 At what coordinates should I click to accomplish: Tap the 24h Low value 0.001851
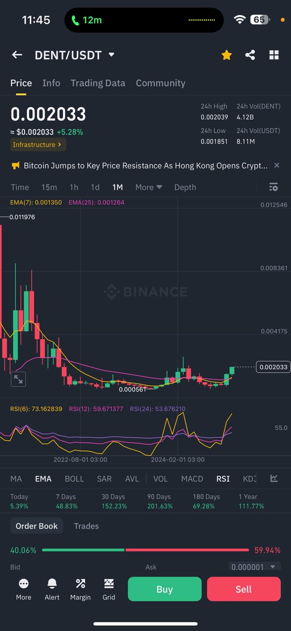214,141
